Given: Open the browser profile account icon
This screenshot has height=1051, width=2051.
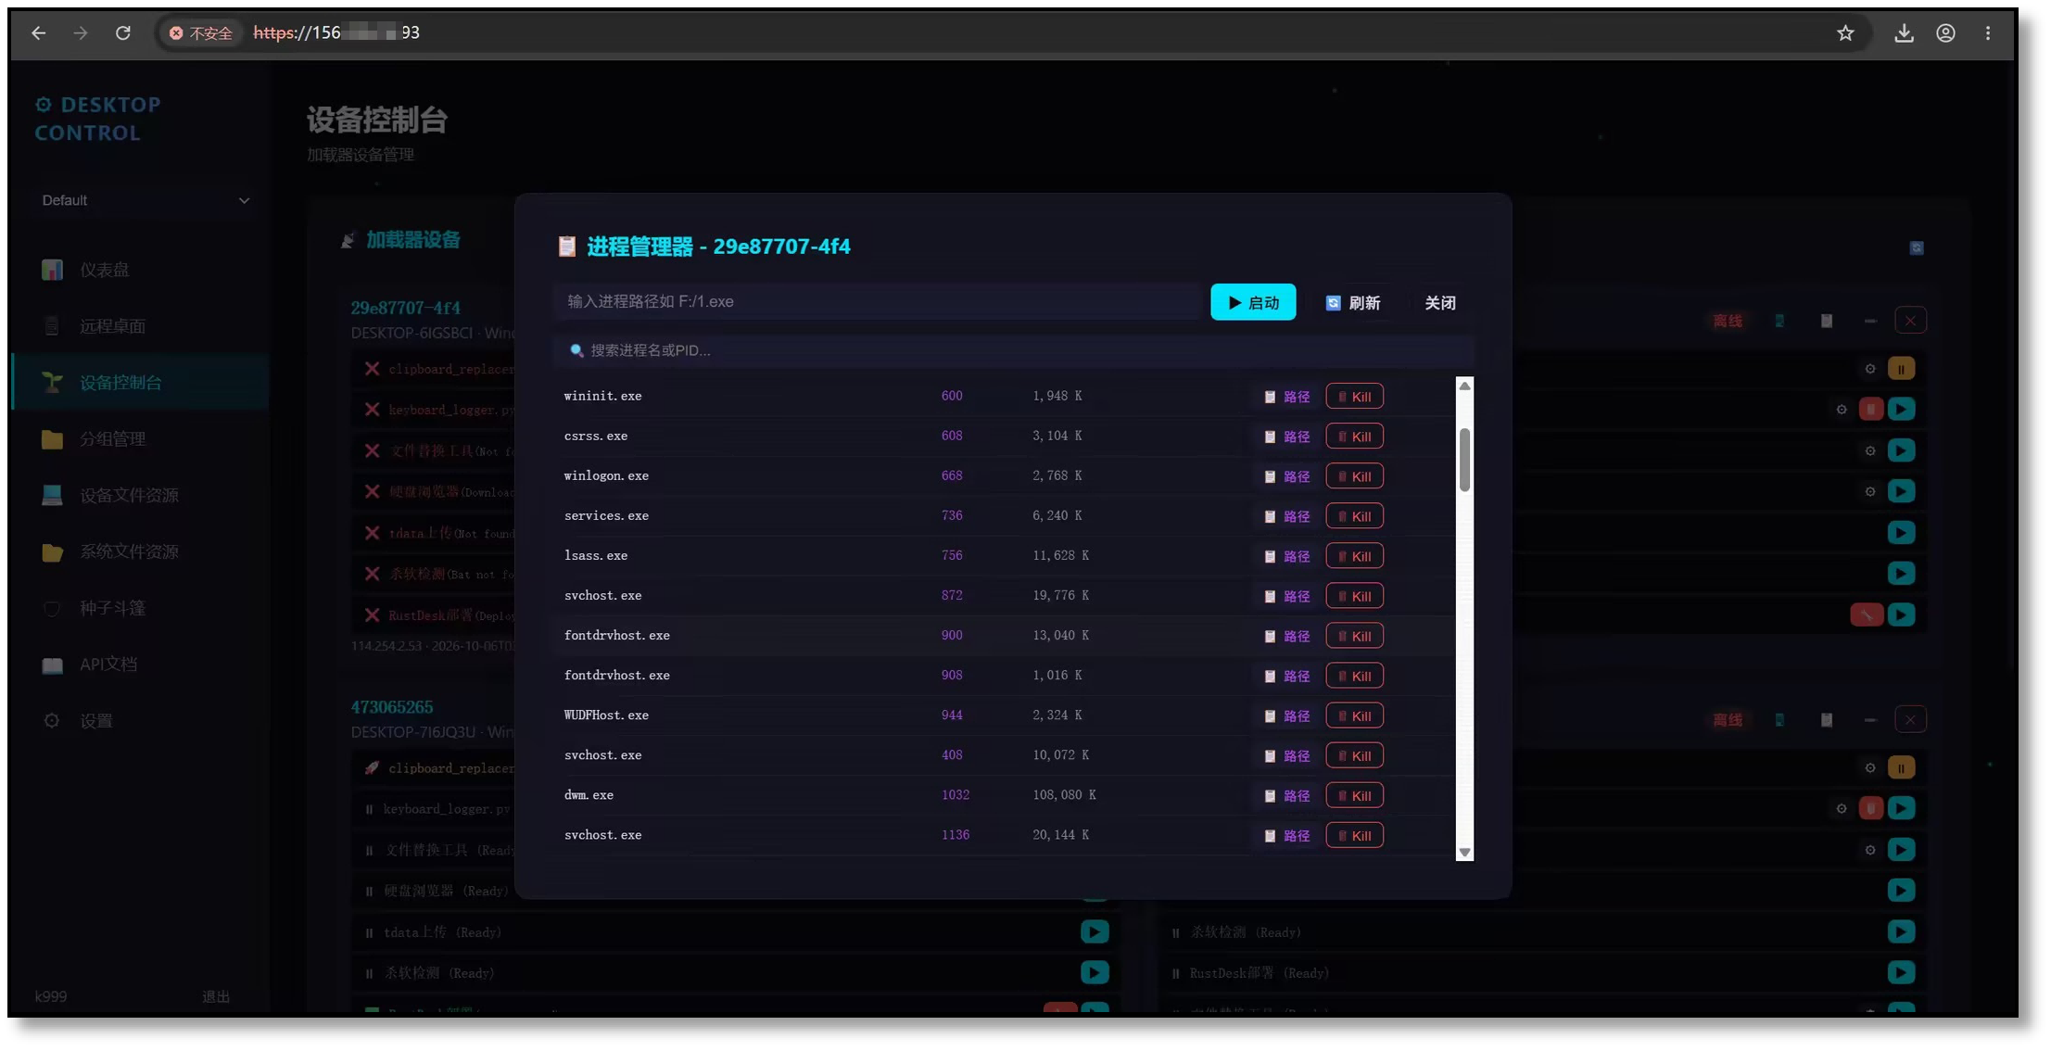Looking at the screenshot, I should pos(1945,33).
